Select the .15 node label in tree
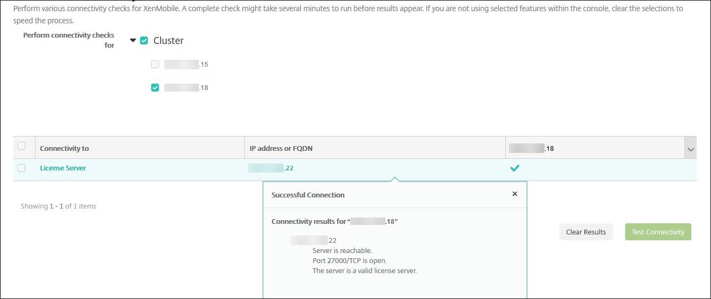The width and height of the screenshot is (711, 299). click(x=186, y=65)
